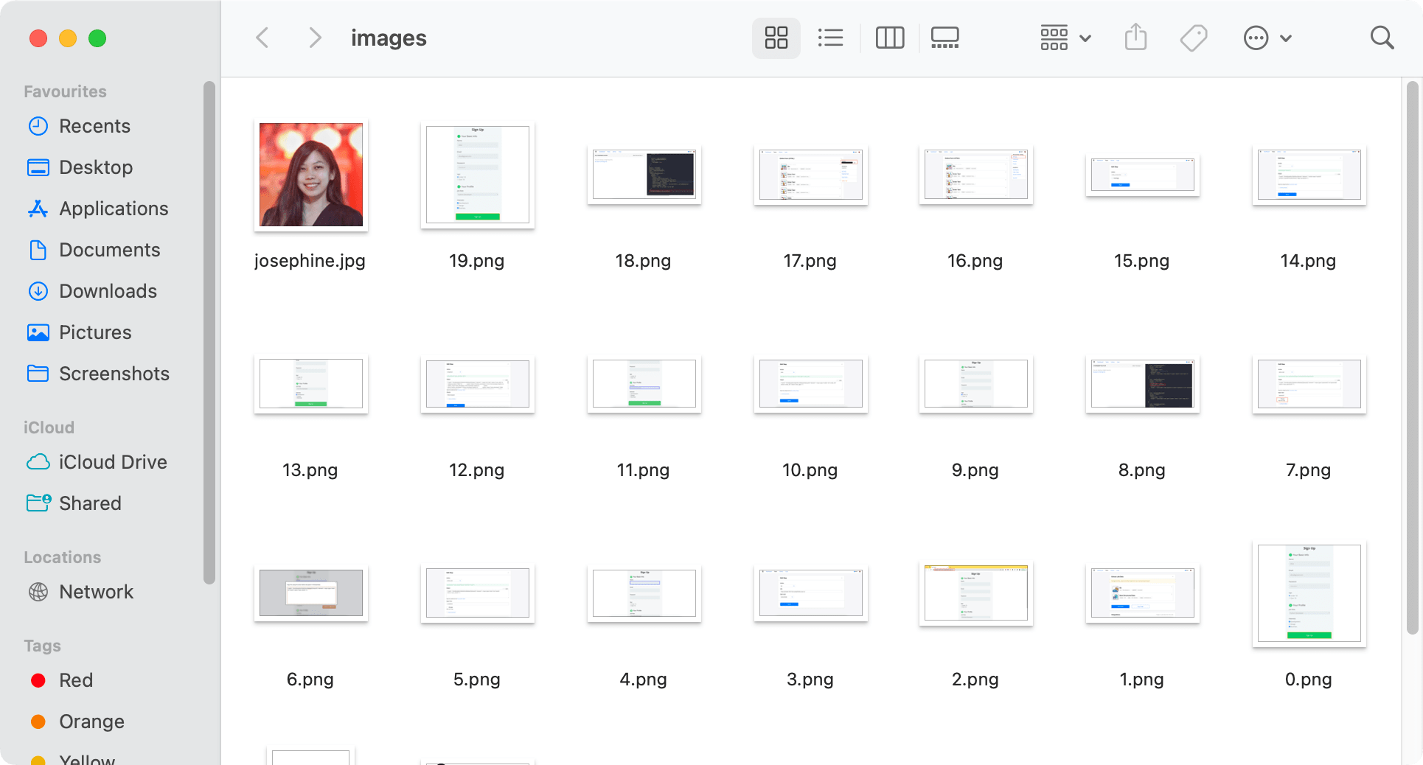1423x765 pixels.
Task: Click the iCloud Drive cloud icon
Action: [38, 462]
